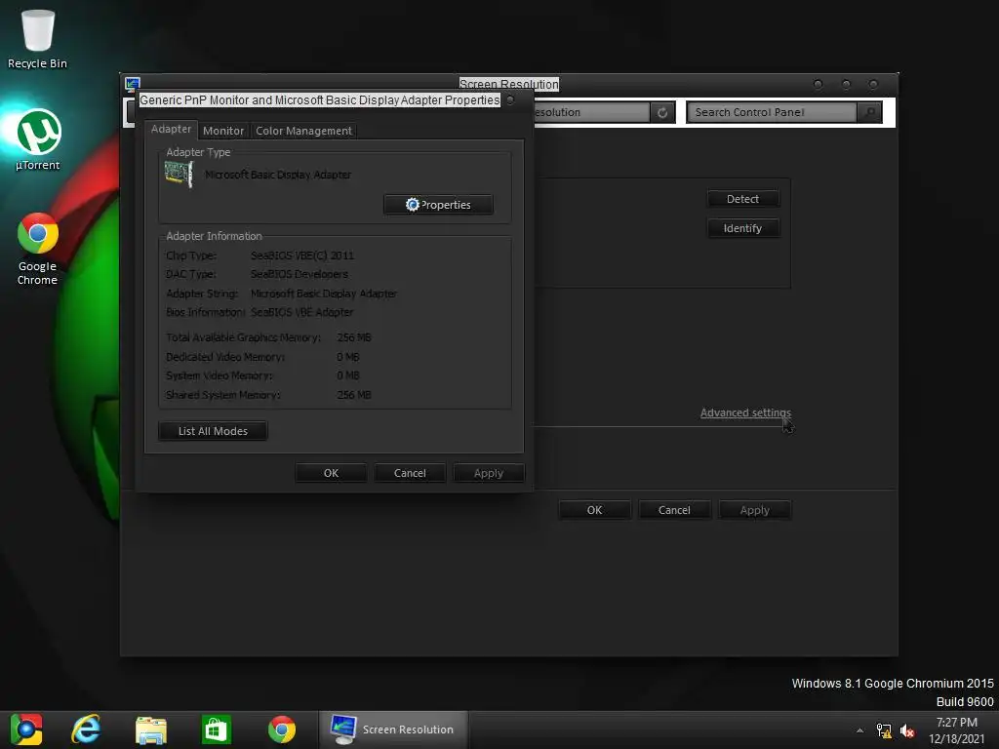Select 'Microsoft Basic Display Adapter' type text
The width and height of the screenshot is (999, 749).
pos(278,175)
